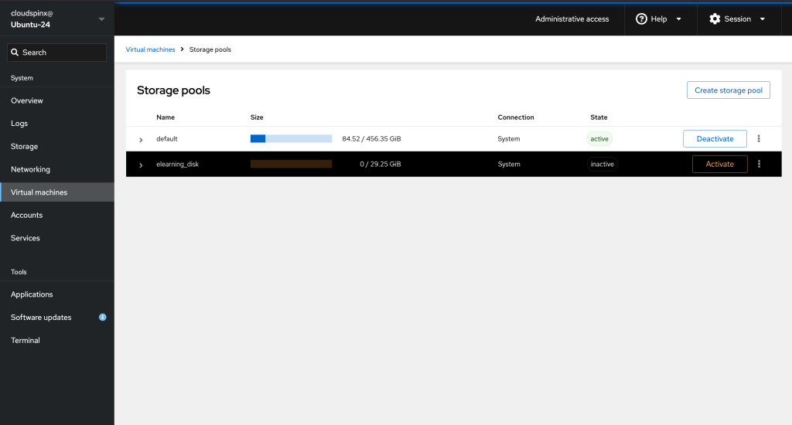Image resolution: width=792 pixels, height=425 pixels.
Task: Select Virtual machines in sidebar
Action: [x=57, y=192]
